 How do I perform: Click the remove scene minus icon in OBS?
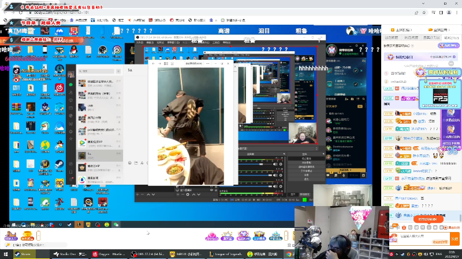pos(142,195)
